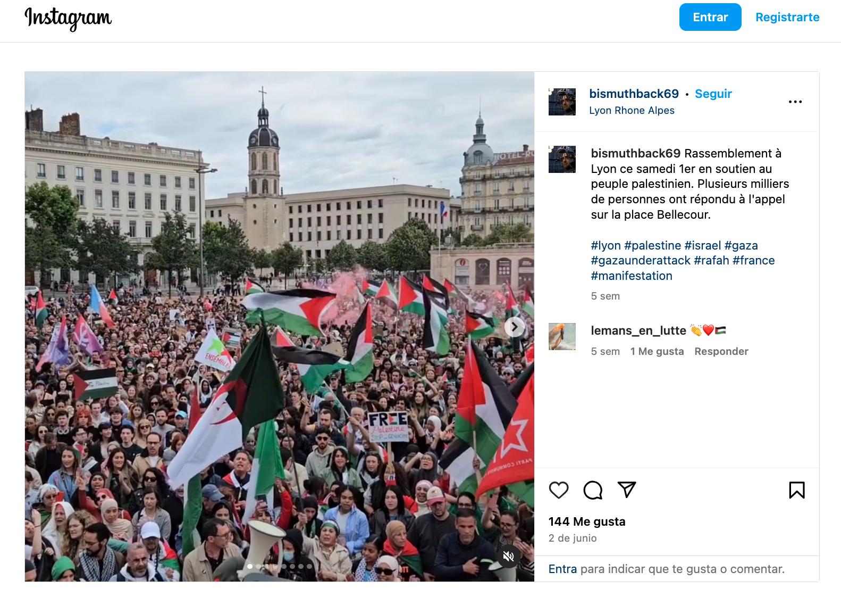Click Entra link to comment
Screen dimensions: 841x597
[x=562, y=569]
